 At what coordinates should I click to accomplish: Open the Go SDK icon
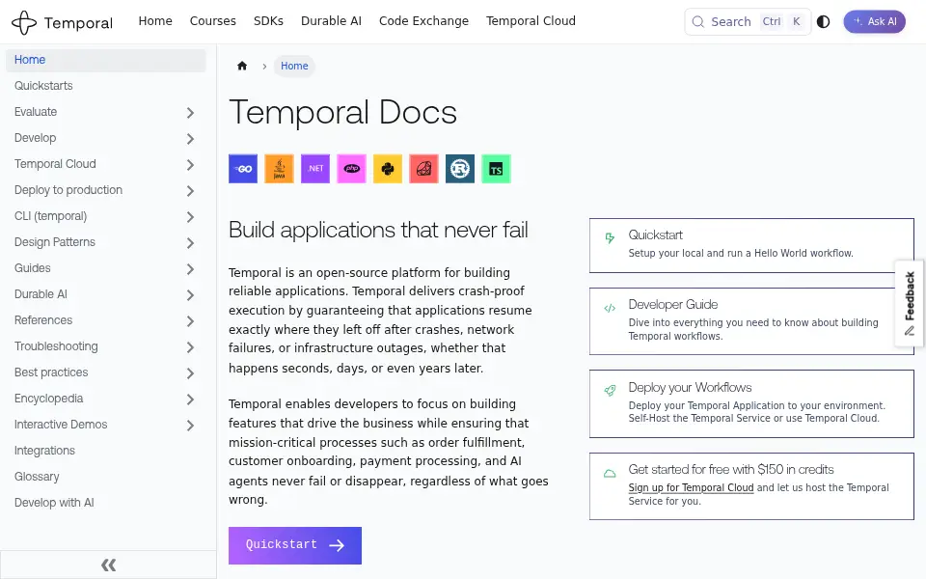tap(243, 169)
